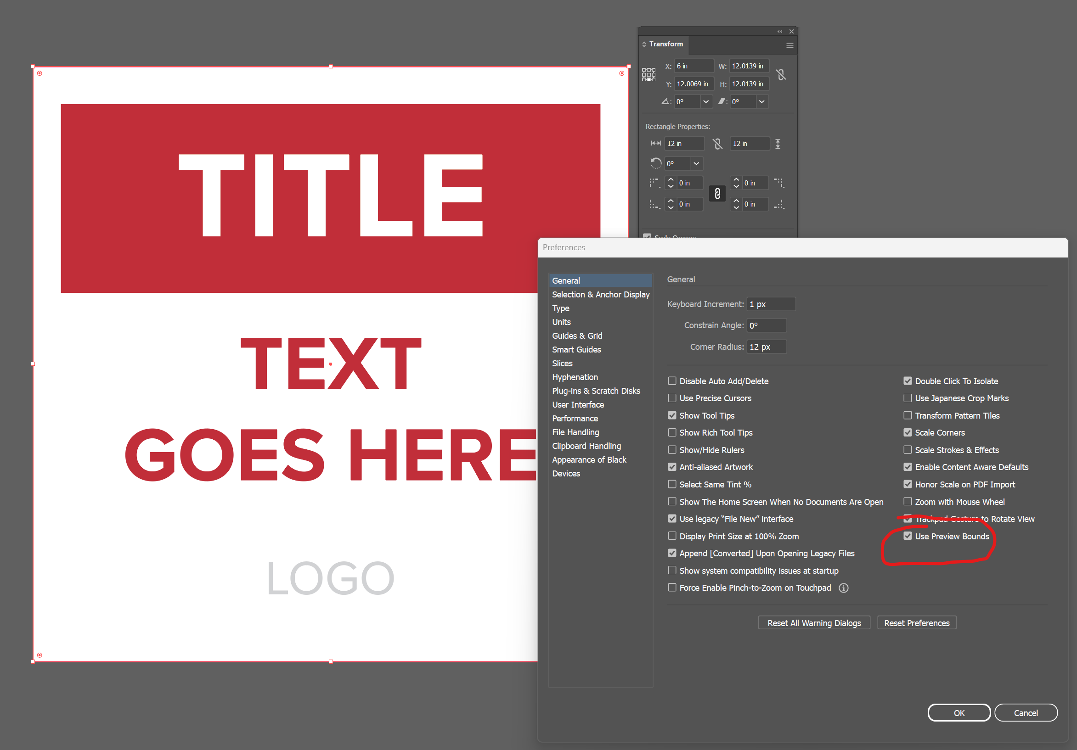
Task: Click the chain link icon between corner radius fields
Action: pyautogui.click(x=718, y=194)
